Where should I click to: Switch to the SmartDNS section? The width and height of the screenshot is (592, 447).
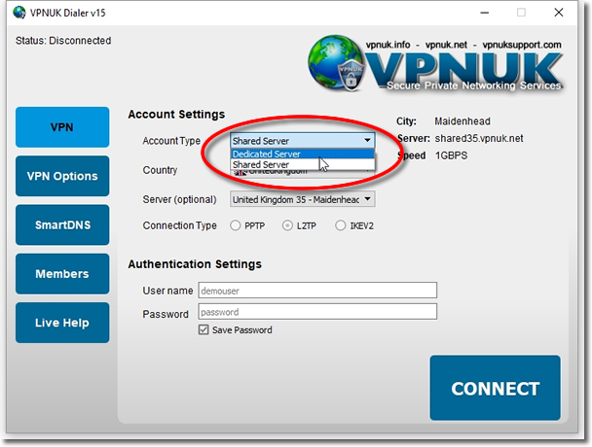tap(62, 225)
